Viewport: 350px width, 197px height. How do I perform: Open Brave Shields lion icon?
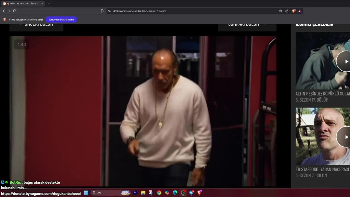point(294,11)
